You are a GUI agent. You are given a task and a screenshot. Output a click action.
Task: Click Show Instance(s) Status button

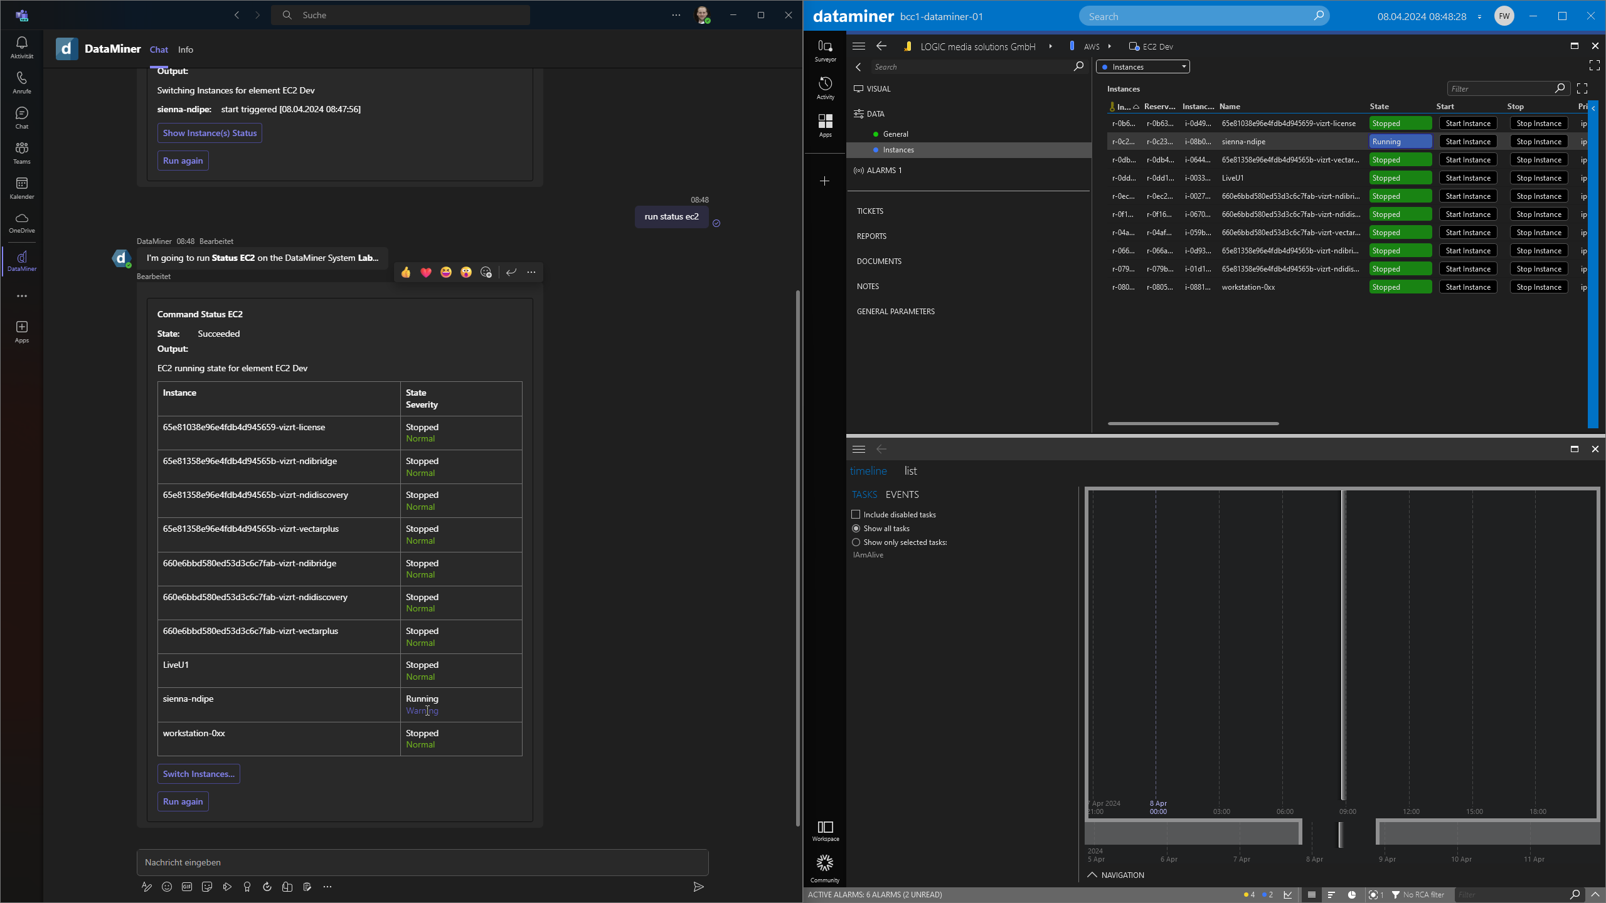[x=210, y=133]
